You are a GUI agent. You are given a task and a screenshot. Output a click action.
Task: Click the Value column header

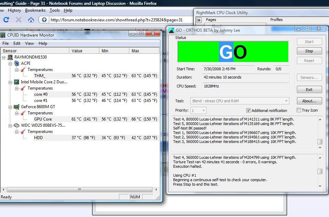[84, 51]
